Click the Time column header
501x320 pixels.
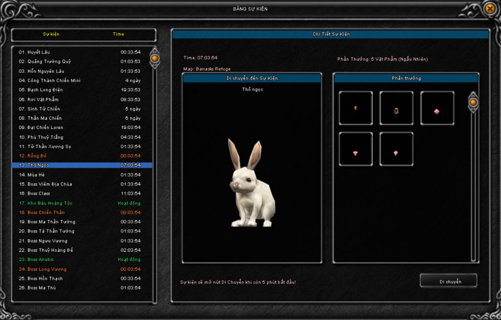pyautogui.click(x=118, y=34)
